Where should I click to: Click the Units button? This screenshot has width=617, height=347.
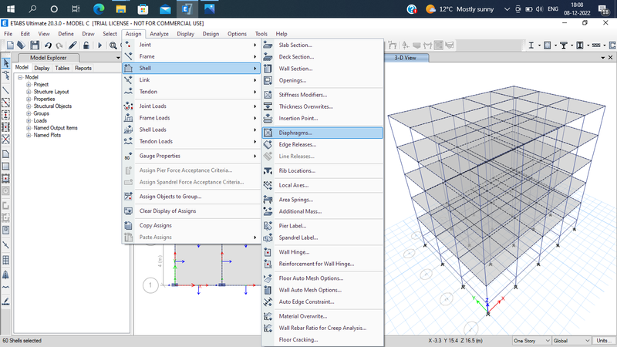pos(604,341)
